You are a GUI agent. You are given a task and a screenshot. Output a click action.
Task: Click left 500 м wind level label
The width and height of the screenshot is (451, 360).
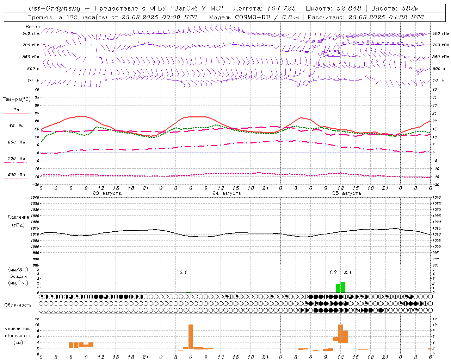coord(33,69)
